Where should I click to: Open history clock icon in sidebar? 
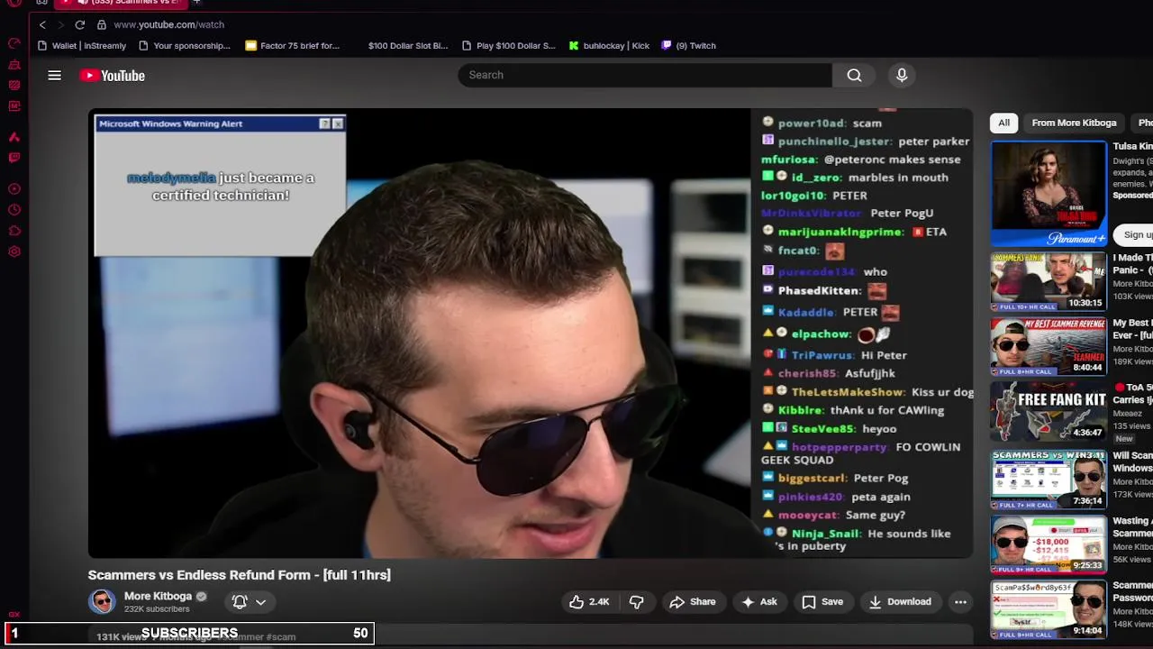(14, 210)
